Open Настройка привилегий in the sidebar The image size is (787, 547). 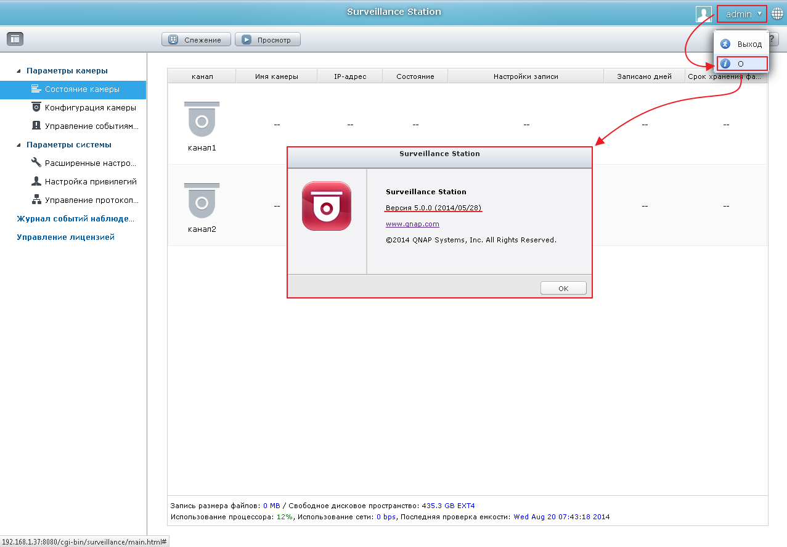pos(73,182)
